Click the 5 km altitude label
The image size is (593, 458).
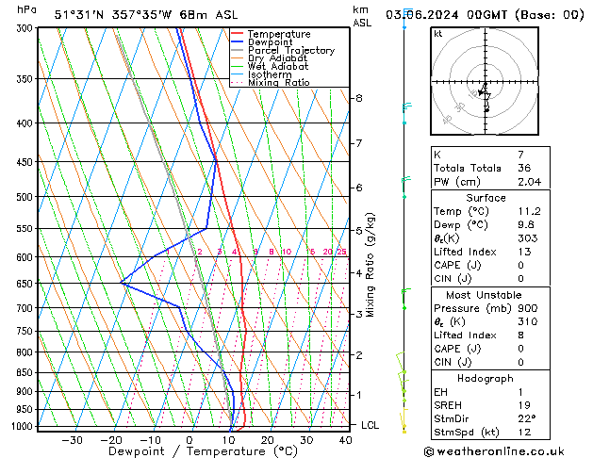coord(358,231)
